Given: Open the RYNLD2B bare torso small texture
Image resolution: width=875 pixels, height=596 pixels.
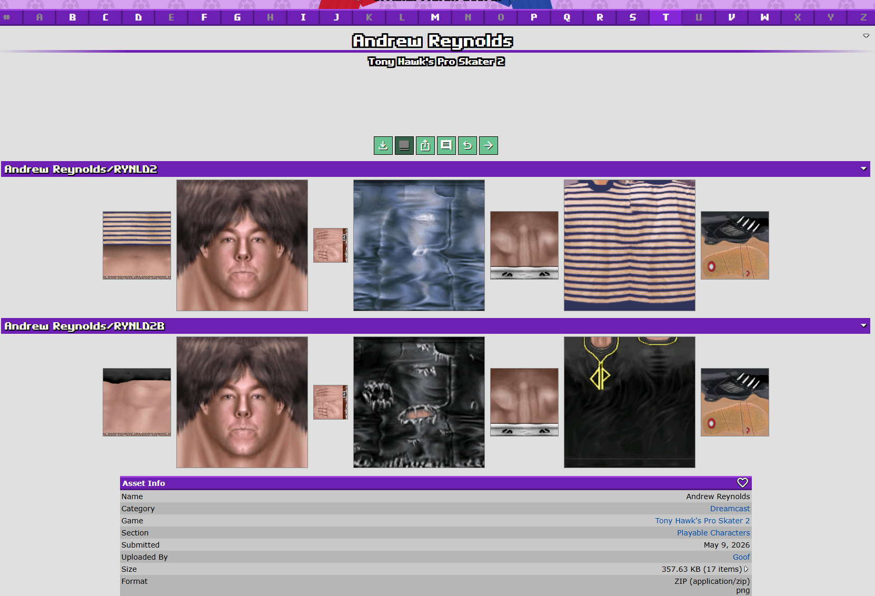Looking at the screenshot, I should coord(137,402).
